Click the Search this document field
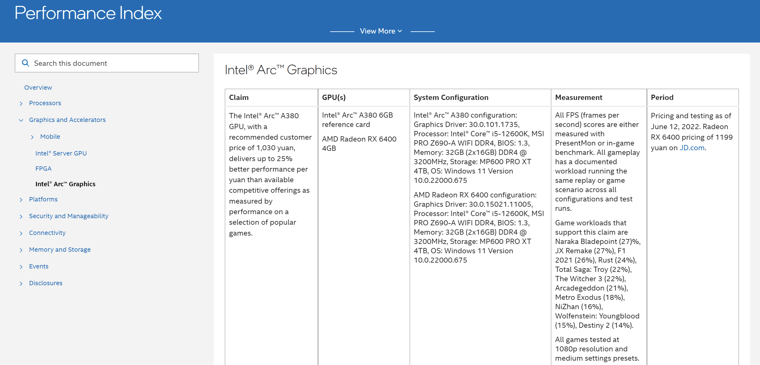 coord(112,63)
